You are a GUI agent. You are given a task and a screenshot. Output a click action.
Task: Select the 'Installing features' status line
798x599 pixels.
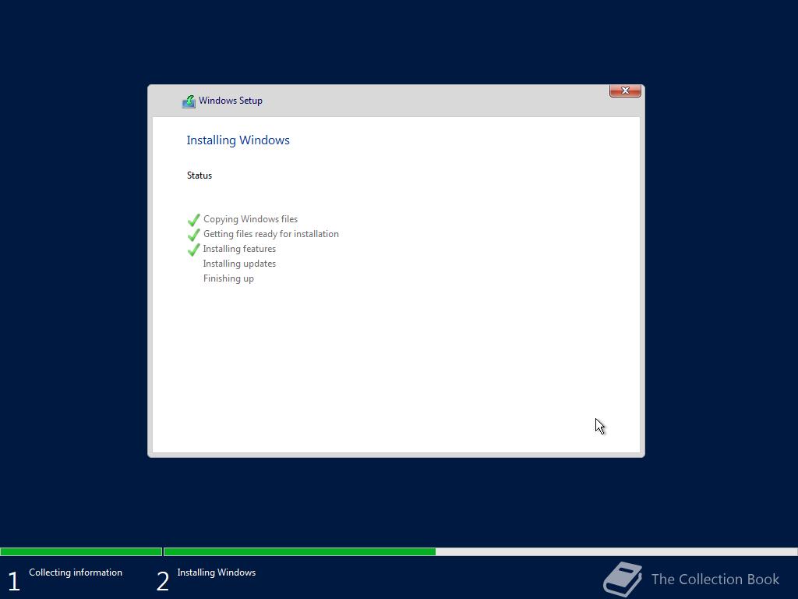[239, 249]
